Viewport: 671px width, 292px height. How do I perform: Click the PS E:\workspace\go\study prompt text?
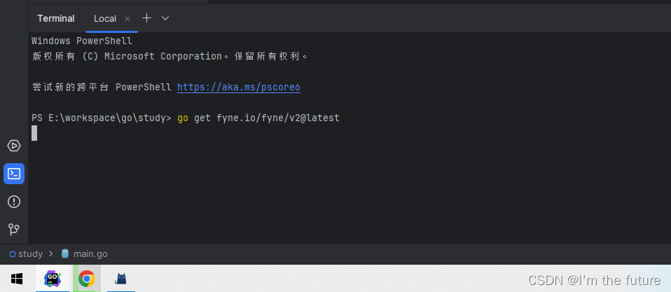[x=101, y=118]
